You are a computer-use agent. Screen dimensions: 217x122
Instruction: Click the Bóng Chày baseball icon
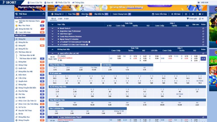[x=16, y=65]
